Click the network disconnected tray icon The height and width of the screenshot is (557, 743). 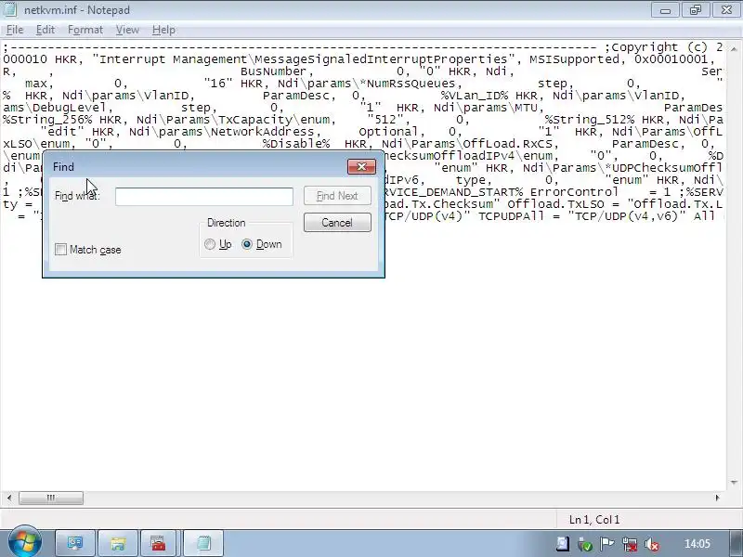[630, 544]
